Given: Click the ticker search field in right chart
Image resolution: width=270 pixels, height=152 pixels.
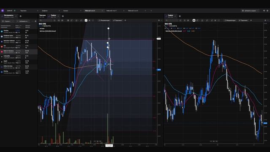Looking at the screenshot, I should click(171, 21).
